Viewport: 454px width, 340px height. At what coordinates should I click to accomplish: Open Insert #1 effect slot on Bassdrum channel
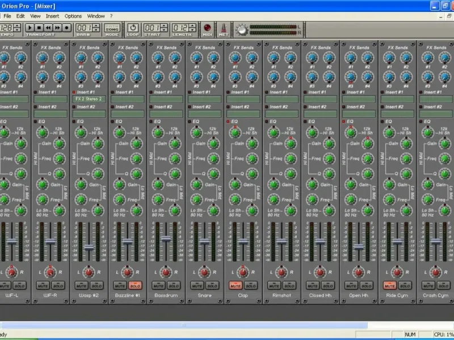166,99
